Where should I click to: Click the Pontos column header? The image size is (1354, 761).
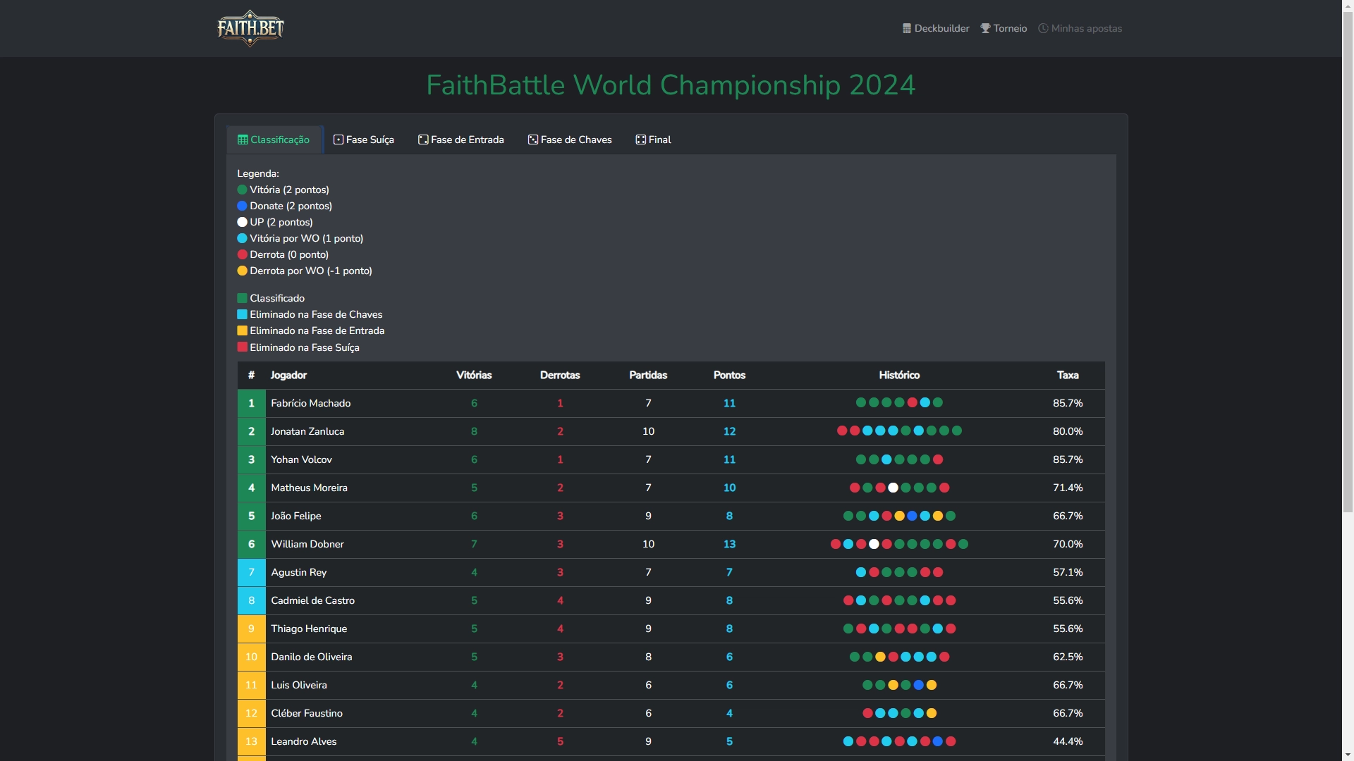coord(729,375)
